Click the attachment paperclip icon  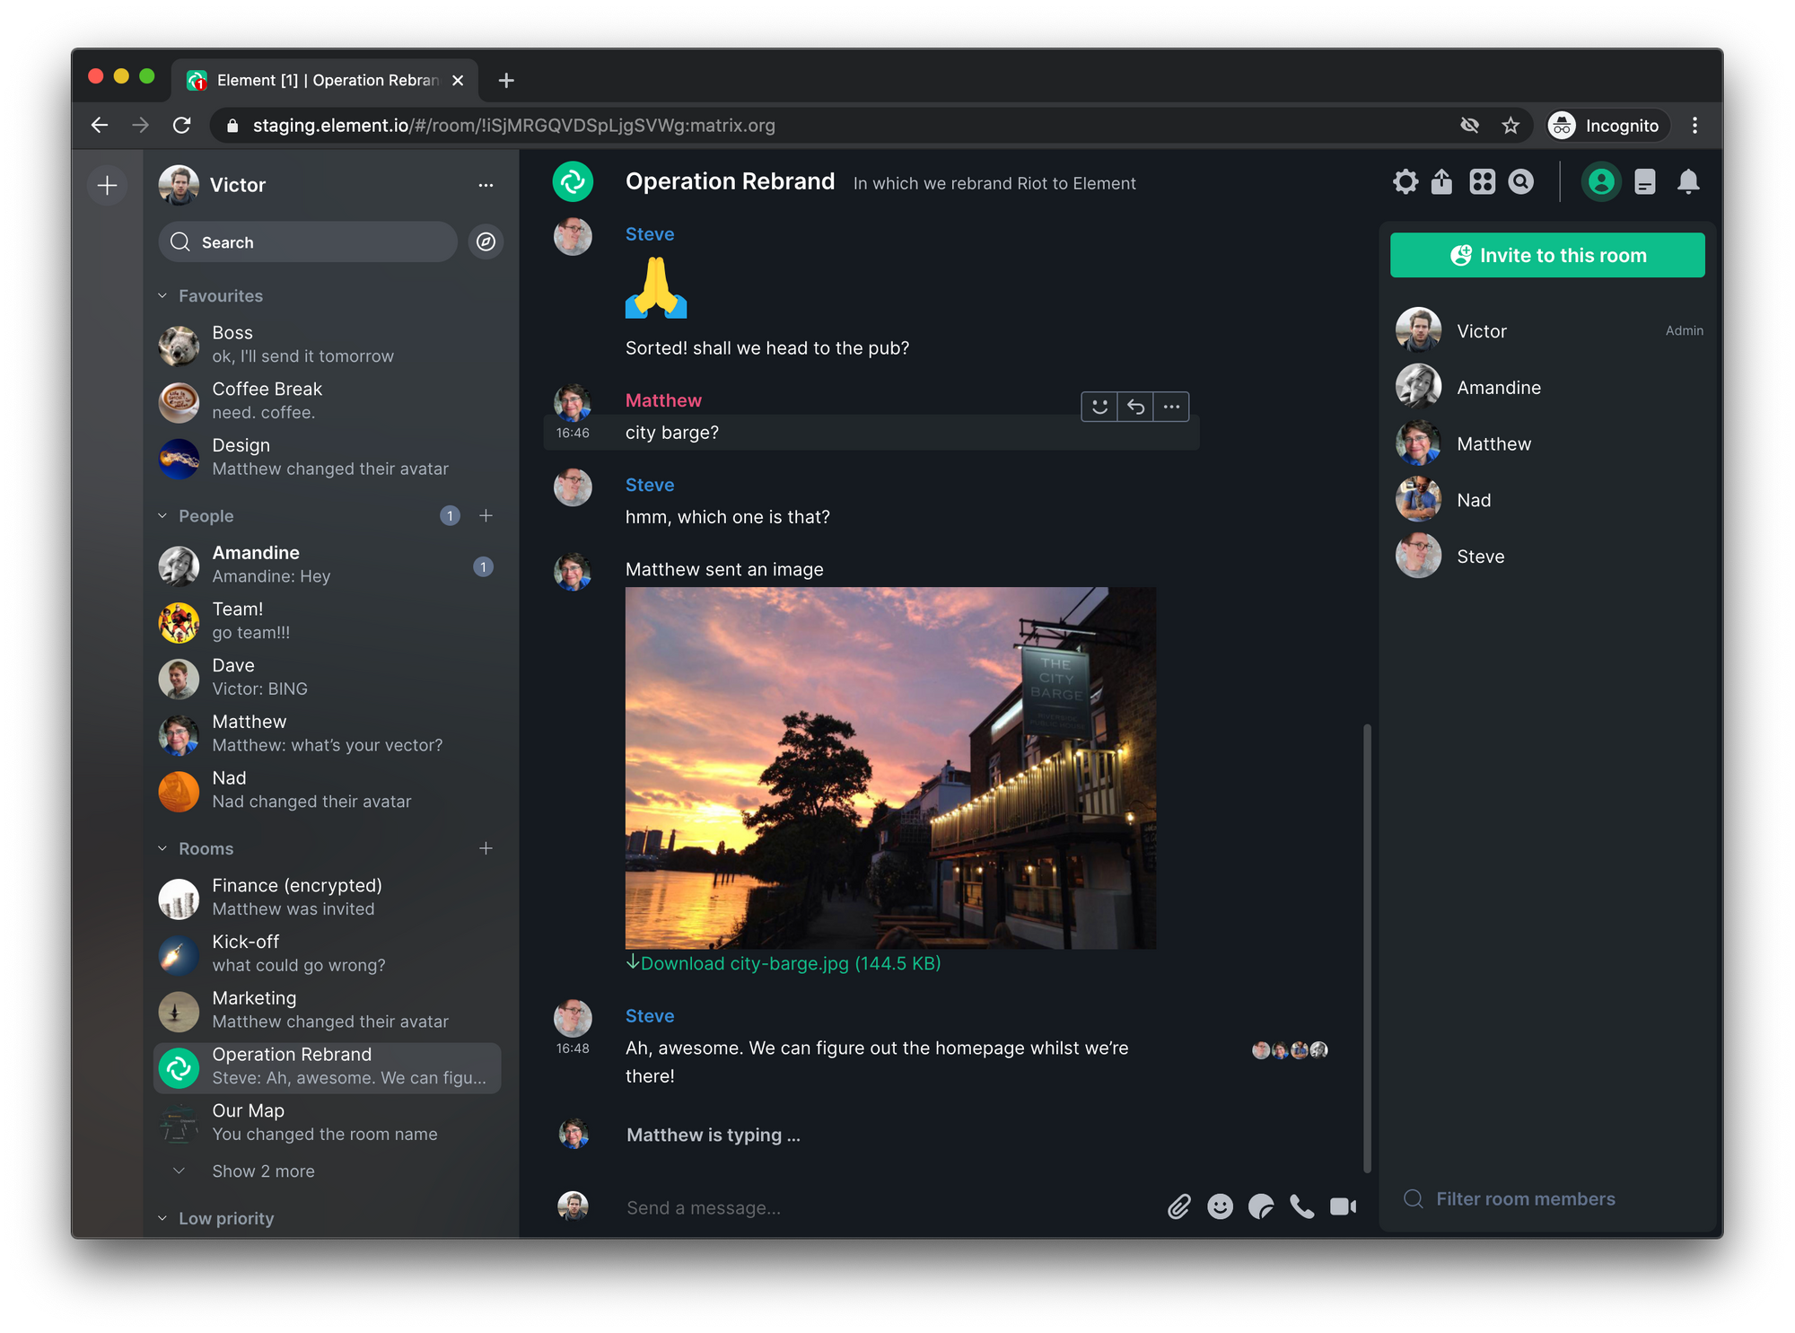click(x=1180, y=1204)
